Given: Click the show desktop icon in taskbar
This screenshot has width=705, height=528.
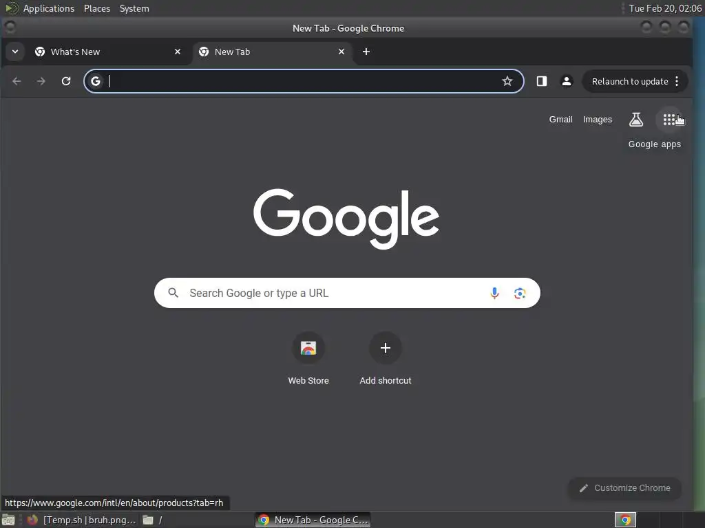Looking at the screenshot, I should (8, 520).
